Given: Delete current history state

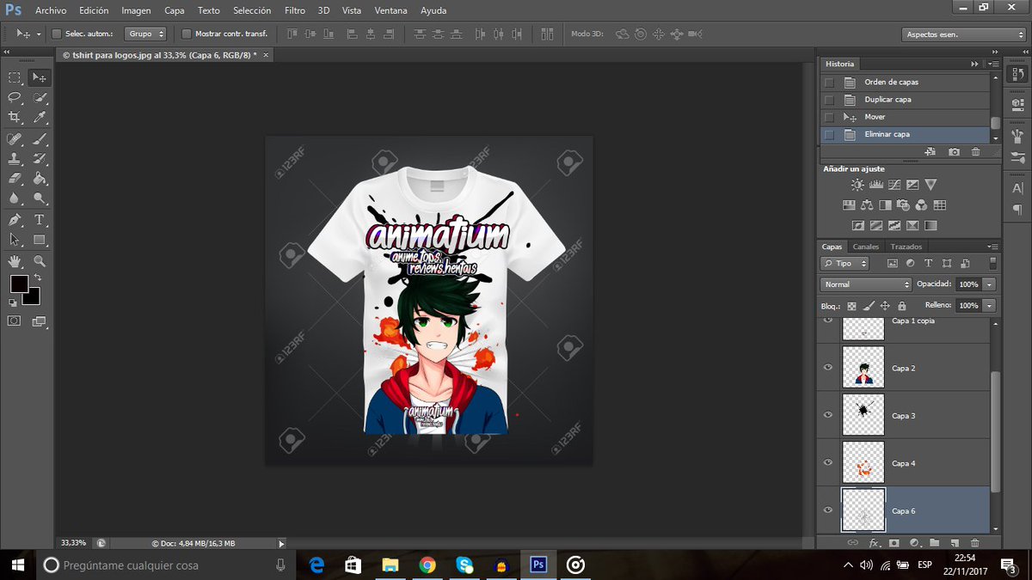Looking at the screenshot, I should [x=975, y=152].
